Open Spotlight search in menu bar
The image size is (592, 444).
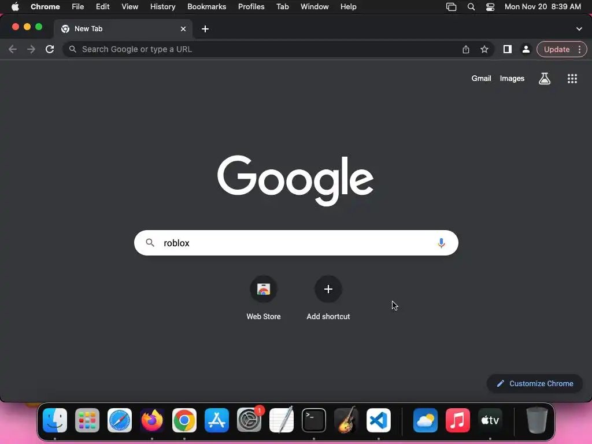471,7
